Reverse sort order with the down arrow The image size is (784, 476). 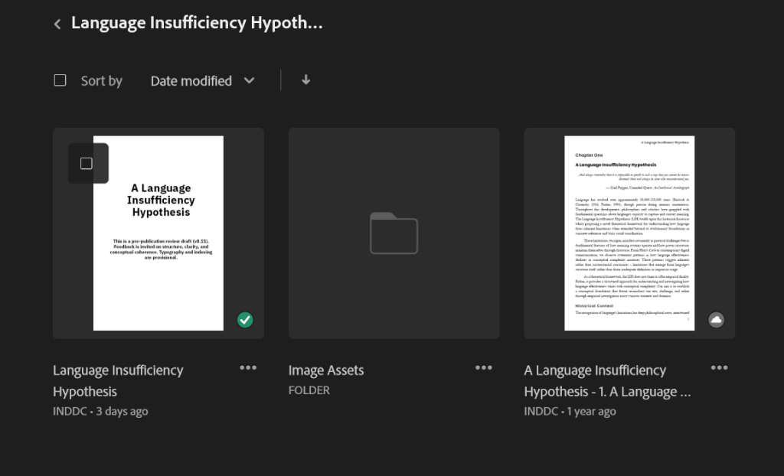point(306,80)
